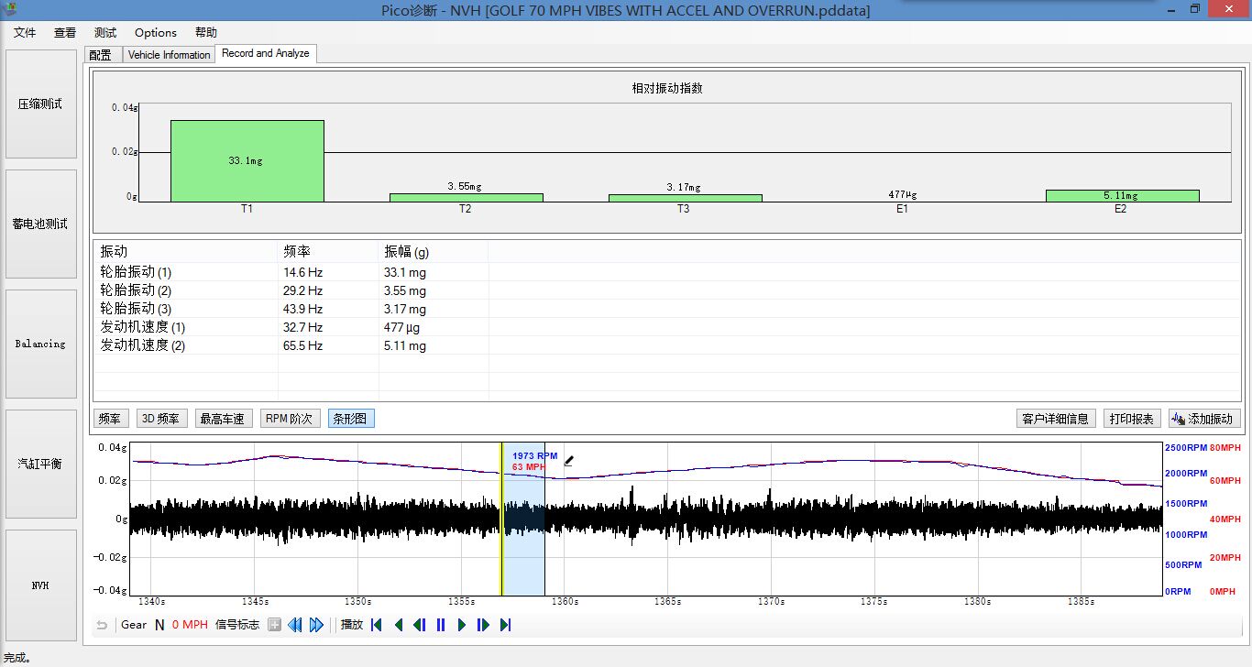The image size is (1252, 667).
Task: Step one frame forward in playback
Action: [x=483, y=625]
